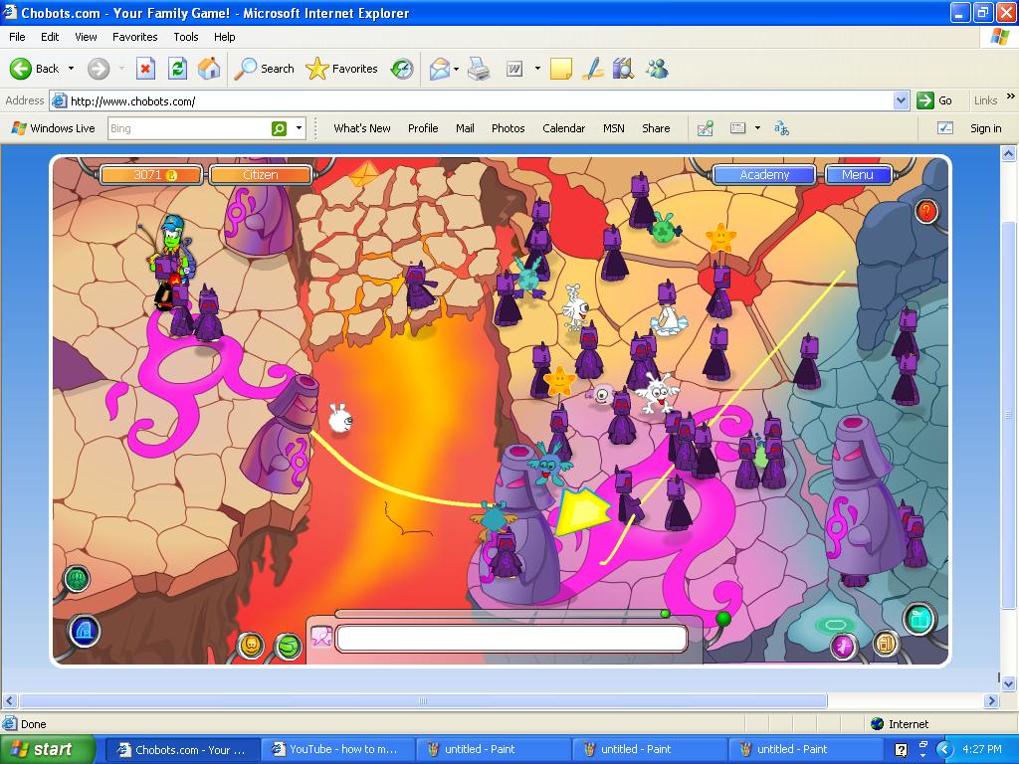Click the 3071 coins balance button
Screen dimensions: 1019x764
pos(151,175)
